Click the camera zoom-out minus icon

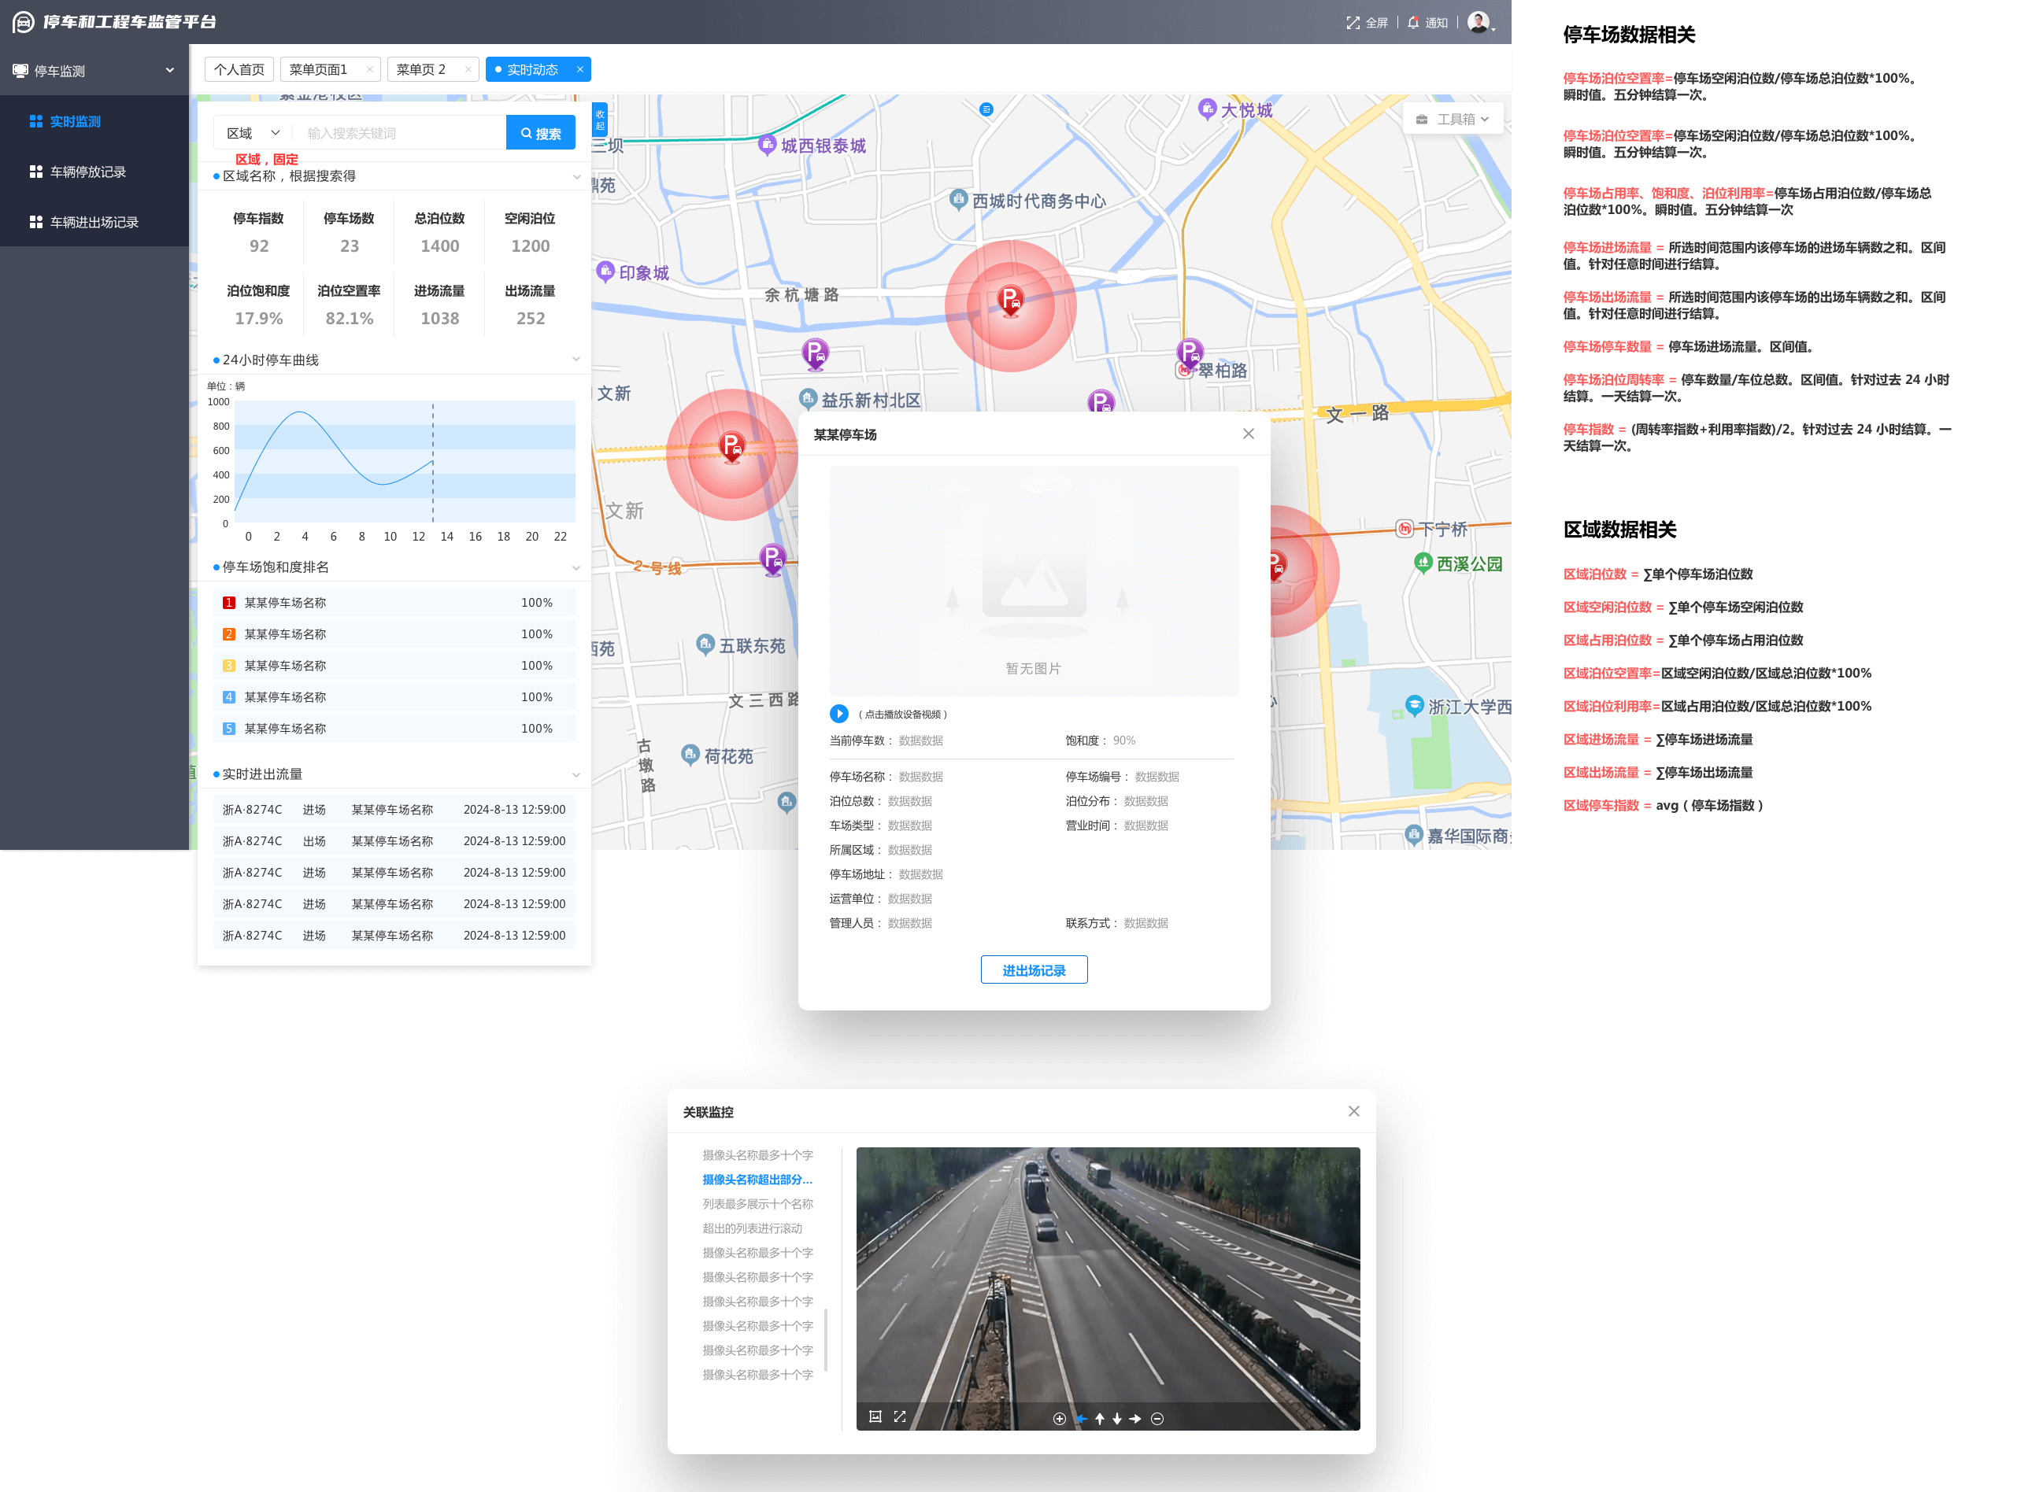(x=1157, y=1419)
